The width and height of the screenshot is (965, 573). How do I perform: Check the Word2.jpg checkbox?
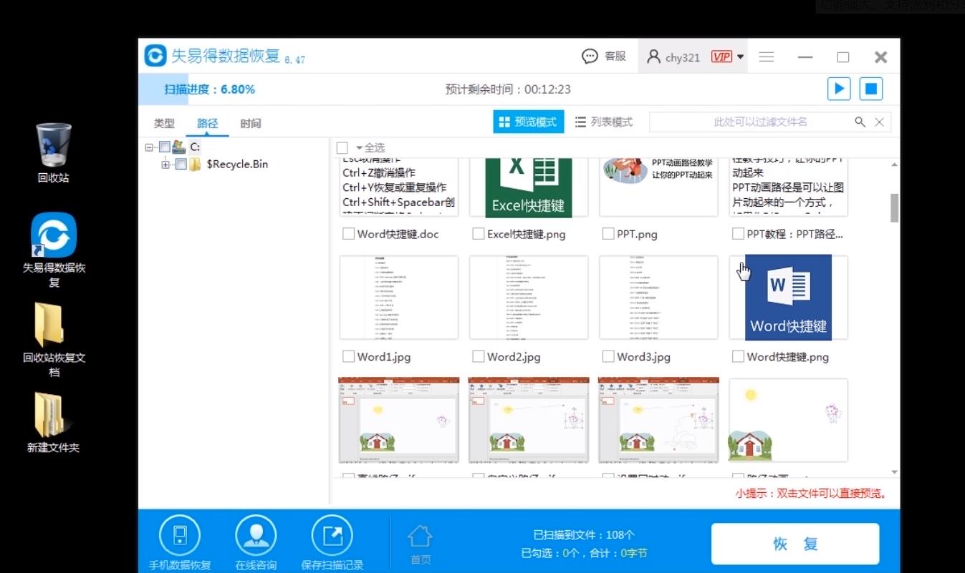479,356
